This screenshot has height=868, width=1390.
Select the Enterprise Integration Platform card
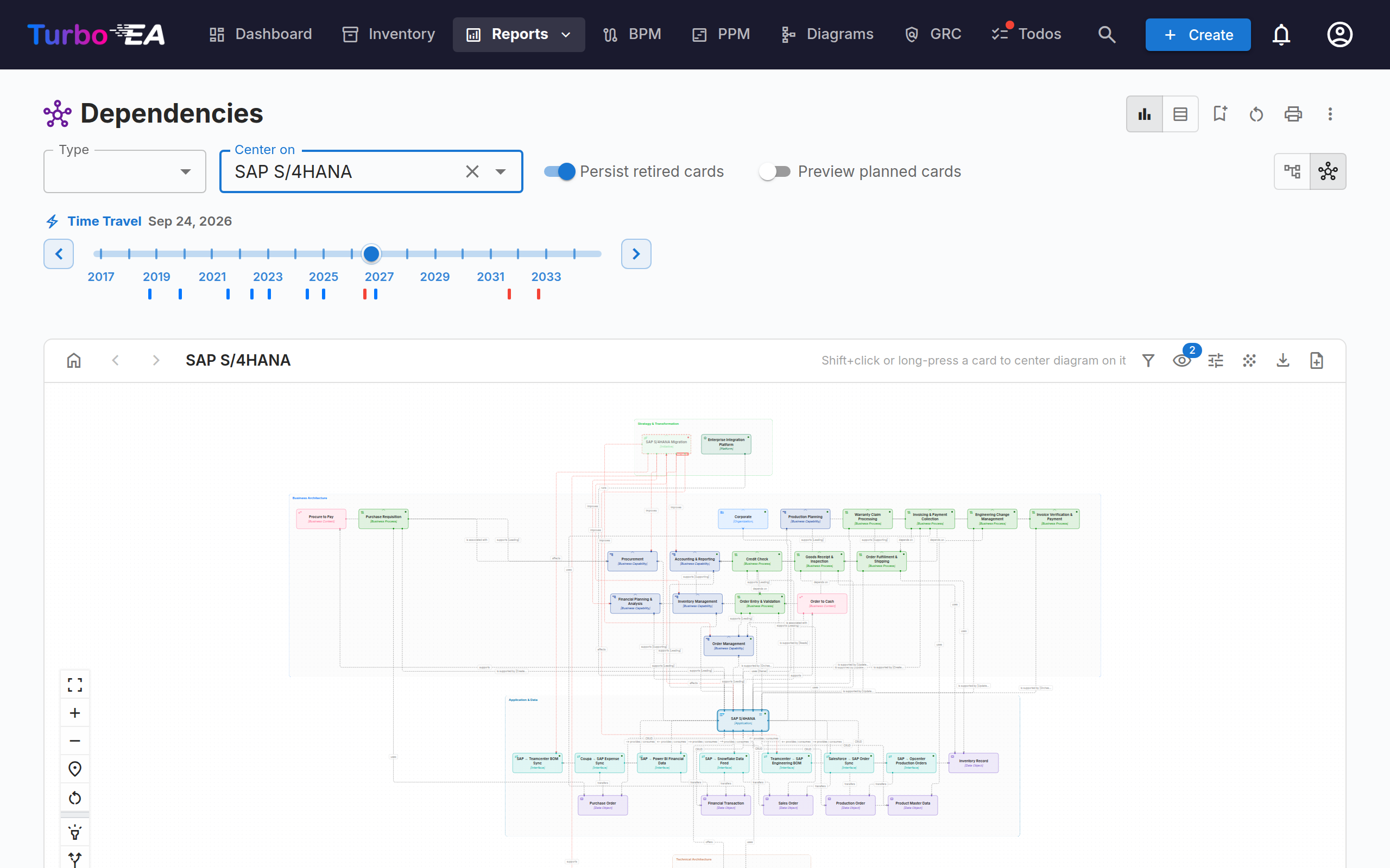(726, 444)
